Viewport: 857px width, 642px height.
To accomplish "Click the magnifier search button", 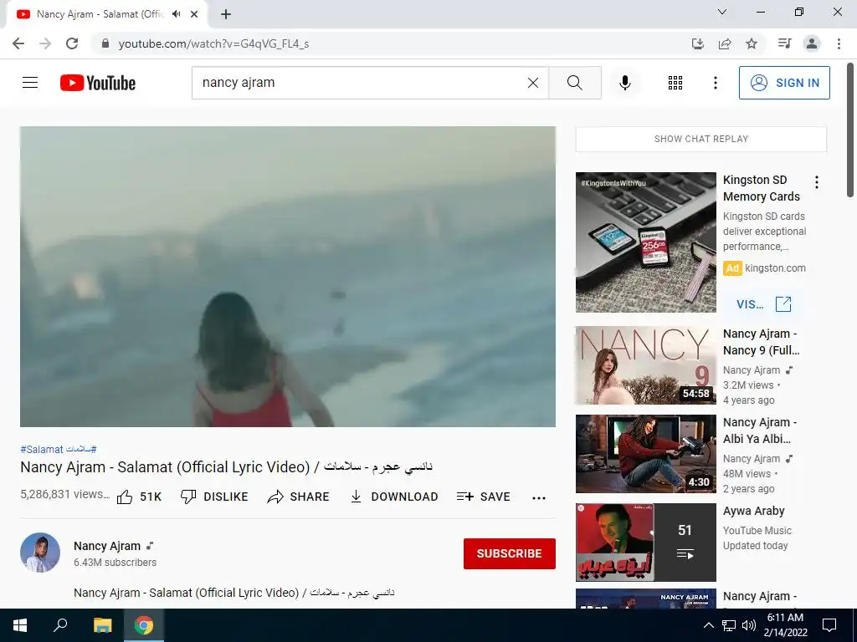I will (575, 83).
